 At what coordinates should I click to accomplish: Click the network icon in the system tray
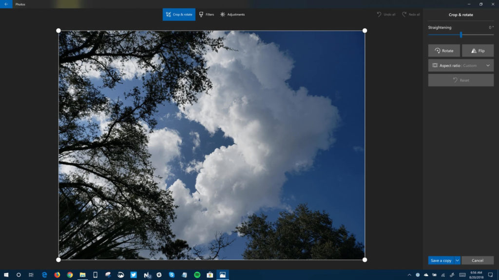point(442,275)
